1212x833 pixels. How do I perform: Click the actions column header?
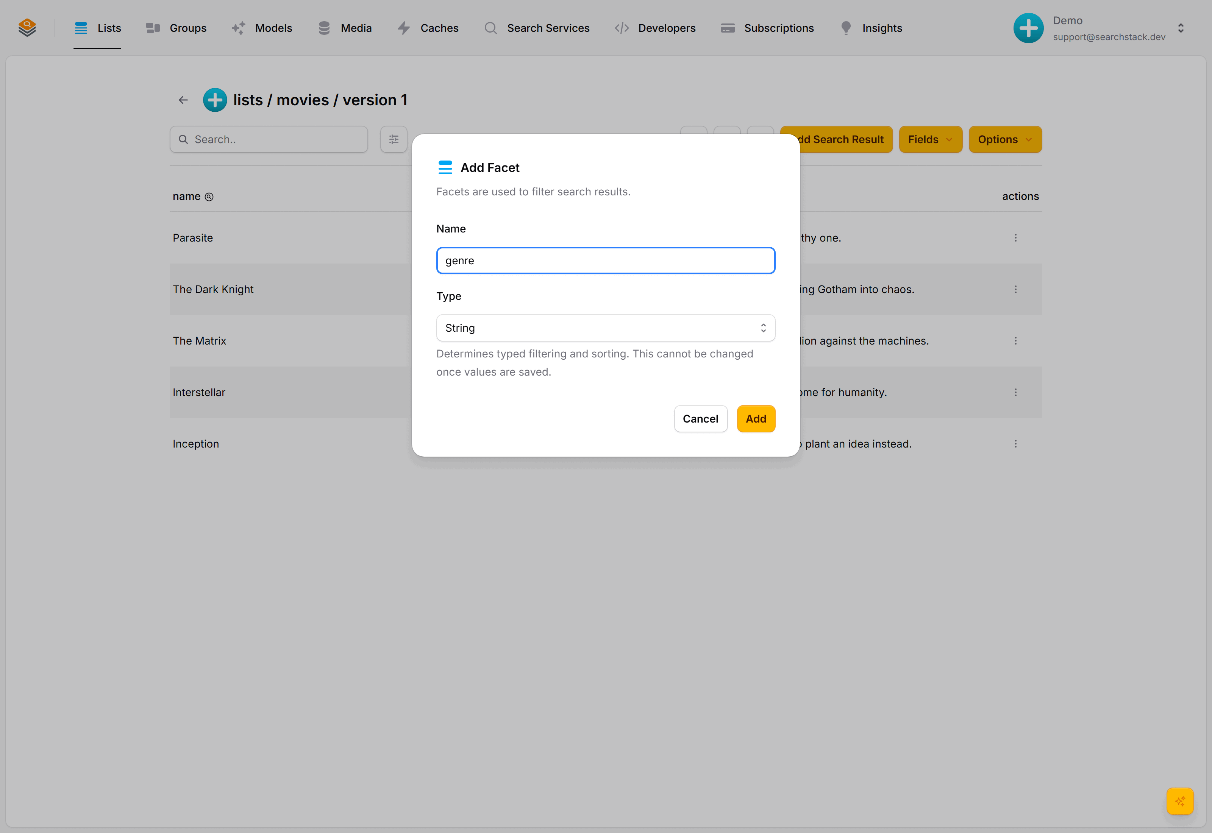pyautogui.click(x=1020, y=196)
